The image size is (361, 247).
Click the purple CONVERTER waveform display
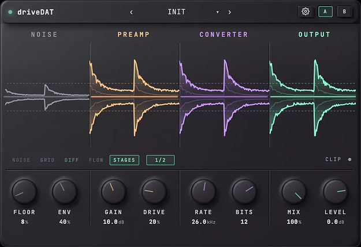click(225, 97)
